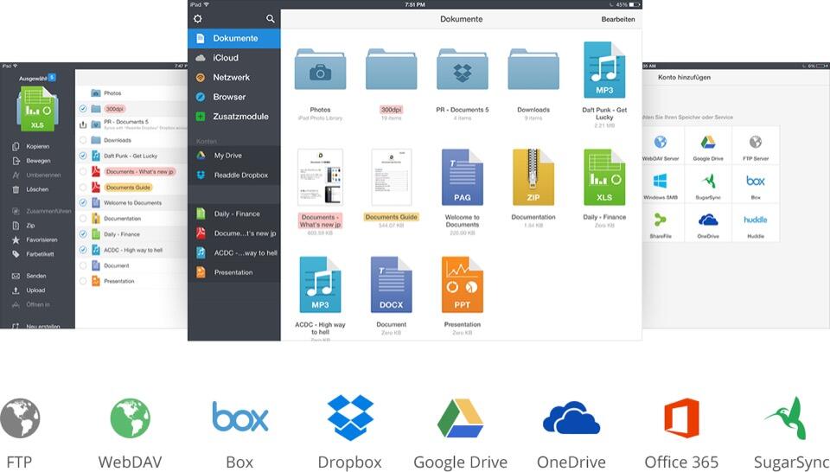Click large Dropbox logo in bottom row
The width and height of the screenshot is (830, 472).
coord(350,418)
